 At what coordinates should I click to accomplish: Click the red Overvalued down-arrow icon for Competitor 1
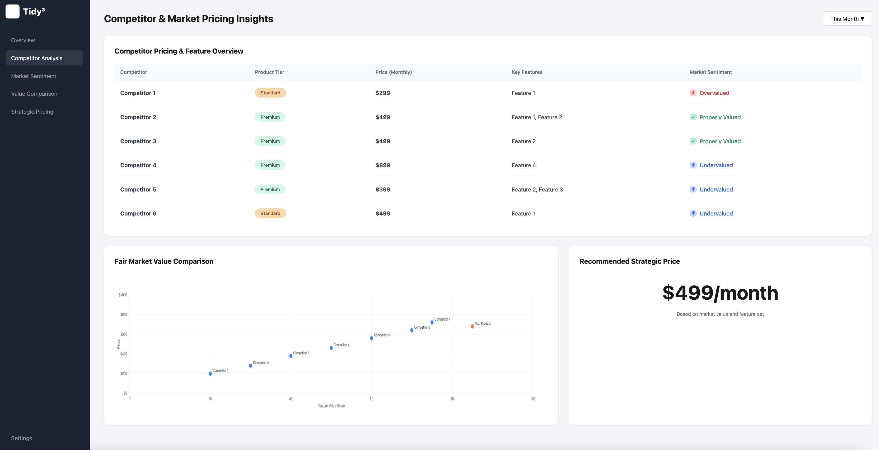pyautogui.click(x=693, y=93)
